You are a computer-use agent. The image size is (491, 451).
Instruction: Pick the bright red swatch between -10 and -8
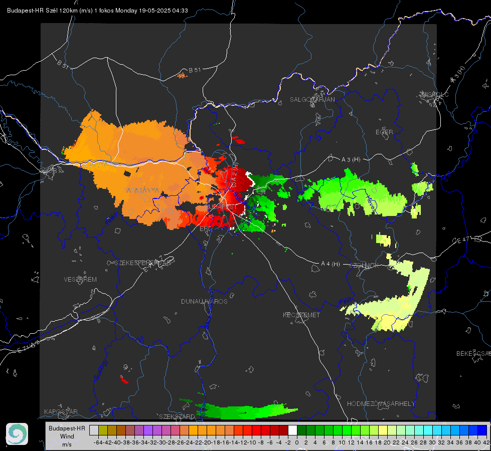(x=256, y=430)
